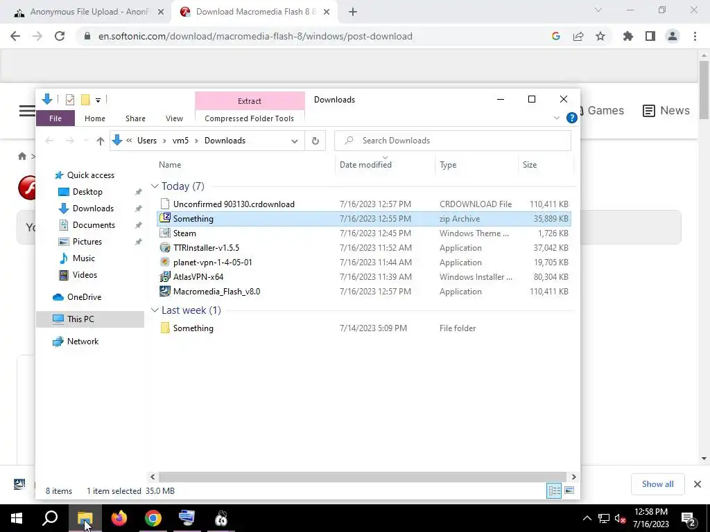Reload the Softonic page in Chrome
The width and height of the screenshot is (710, 532).
point(60,36)
